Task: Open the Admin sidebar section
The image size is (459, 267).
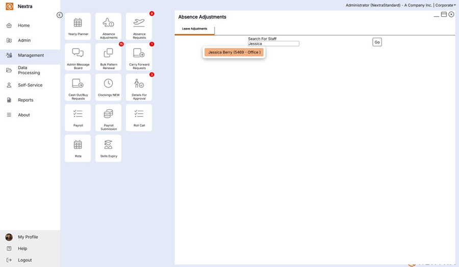Action: [30, 40]
